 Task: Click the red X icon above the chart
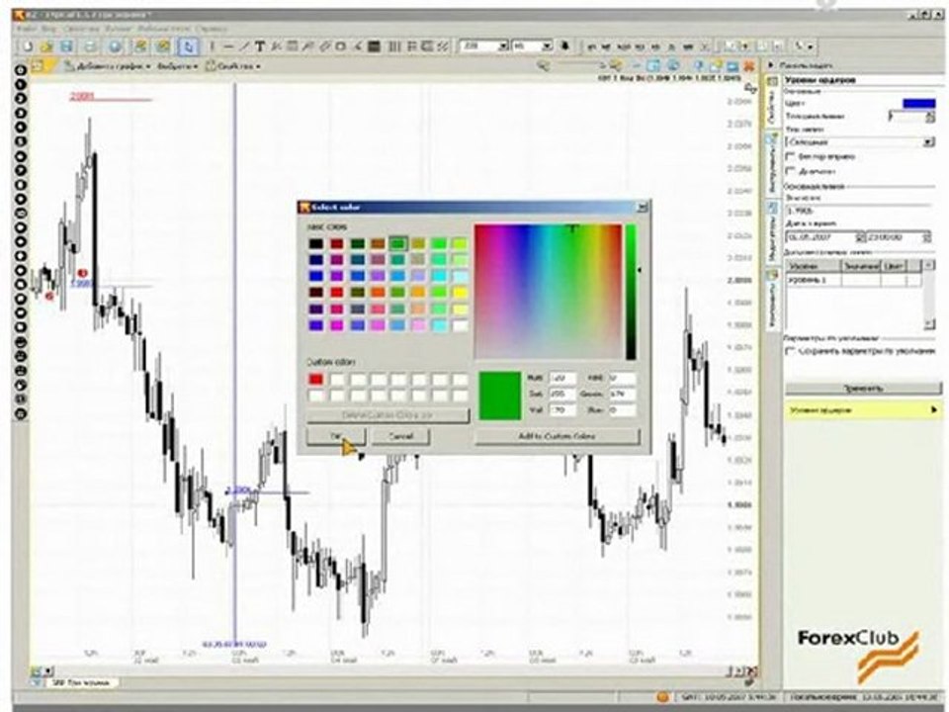(x=749, y=65)
